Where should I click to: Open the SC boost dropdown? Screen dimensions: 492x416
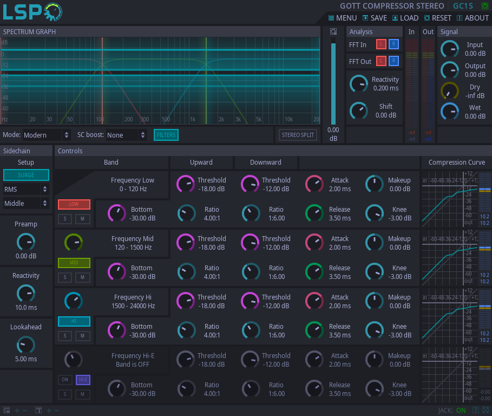point(127,135)
